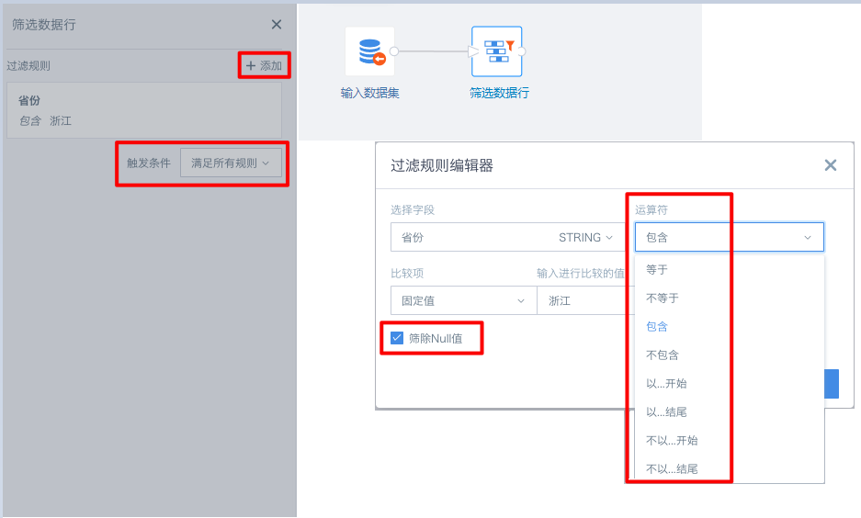861x518 pixels.
Task: Click the 添加 plus button
Action: [x=265, y=66]
